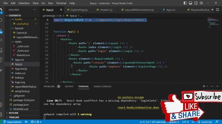222x124 pixels.
Task: Open customize layout icon
Action: tap(201, 3)
